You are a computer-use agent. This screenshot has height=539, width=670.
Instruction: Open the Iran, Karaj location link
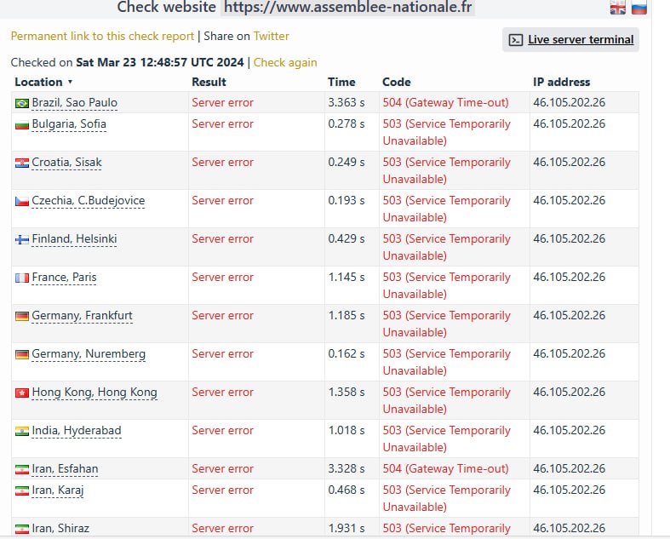click(58, 490)
